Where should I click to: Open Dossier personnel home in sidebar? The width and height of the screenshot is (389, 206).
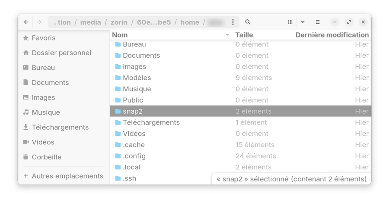(61, 53)
